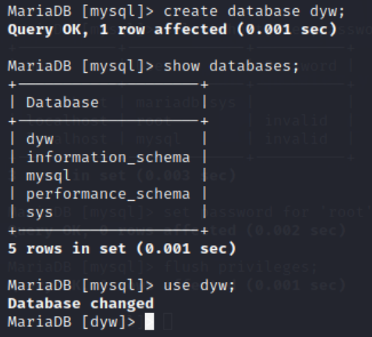Click the 'show databases;' command text
372x337 pixels.
pyautogui.click(x=232, y=66)
